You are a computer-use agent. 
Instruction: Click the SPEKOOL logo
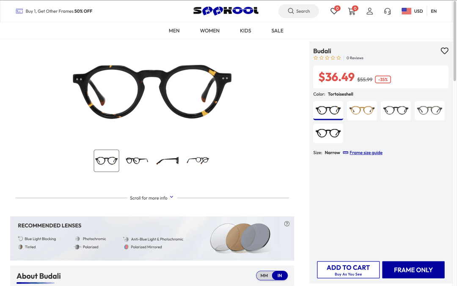226,11
